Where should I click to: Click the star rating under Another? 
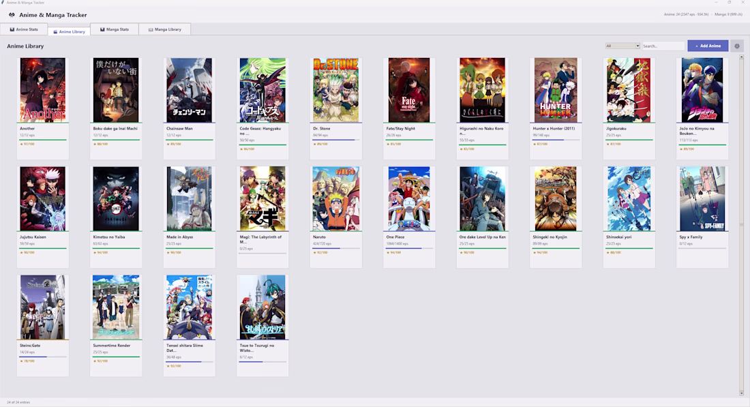coord(27,144)
